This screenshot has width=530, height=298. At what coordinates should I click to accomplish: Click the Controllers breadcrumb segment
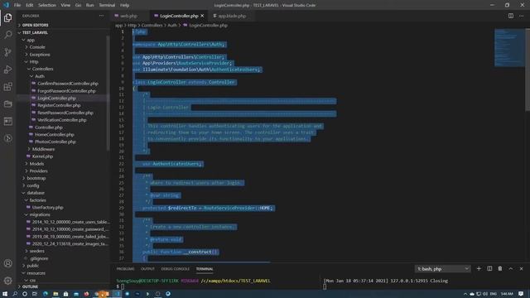pyautogui.click(x=152, y=26)
